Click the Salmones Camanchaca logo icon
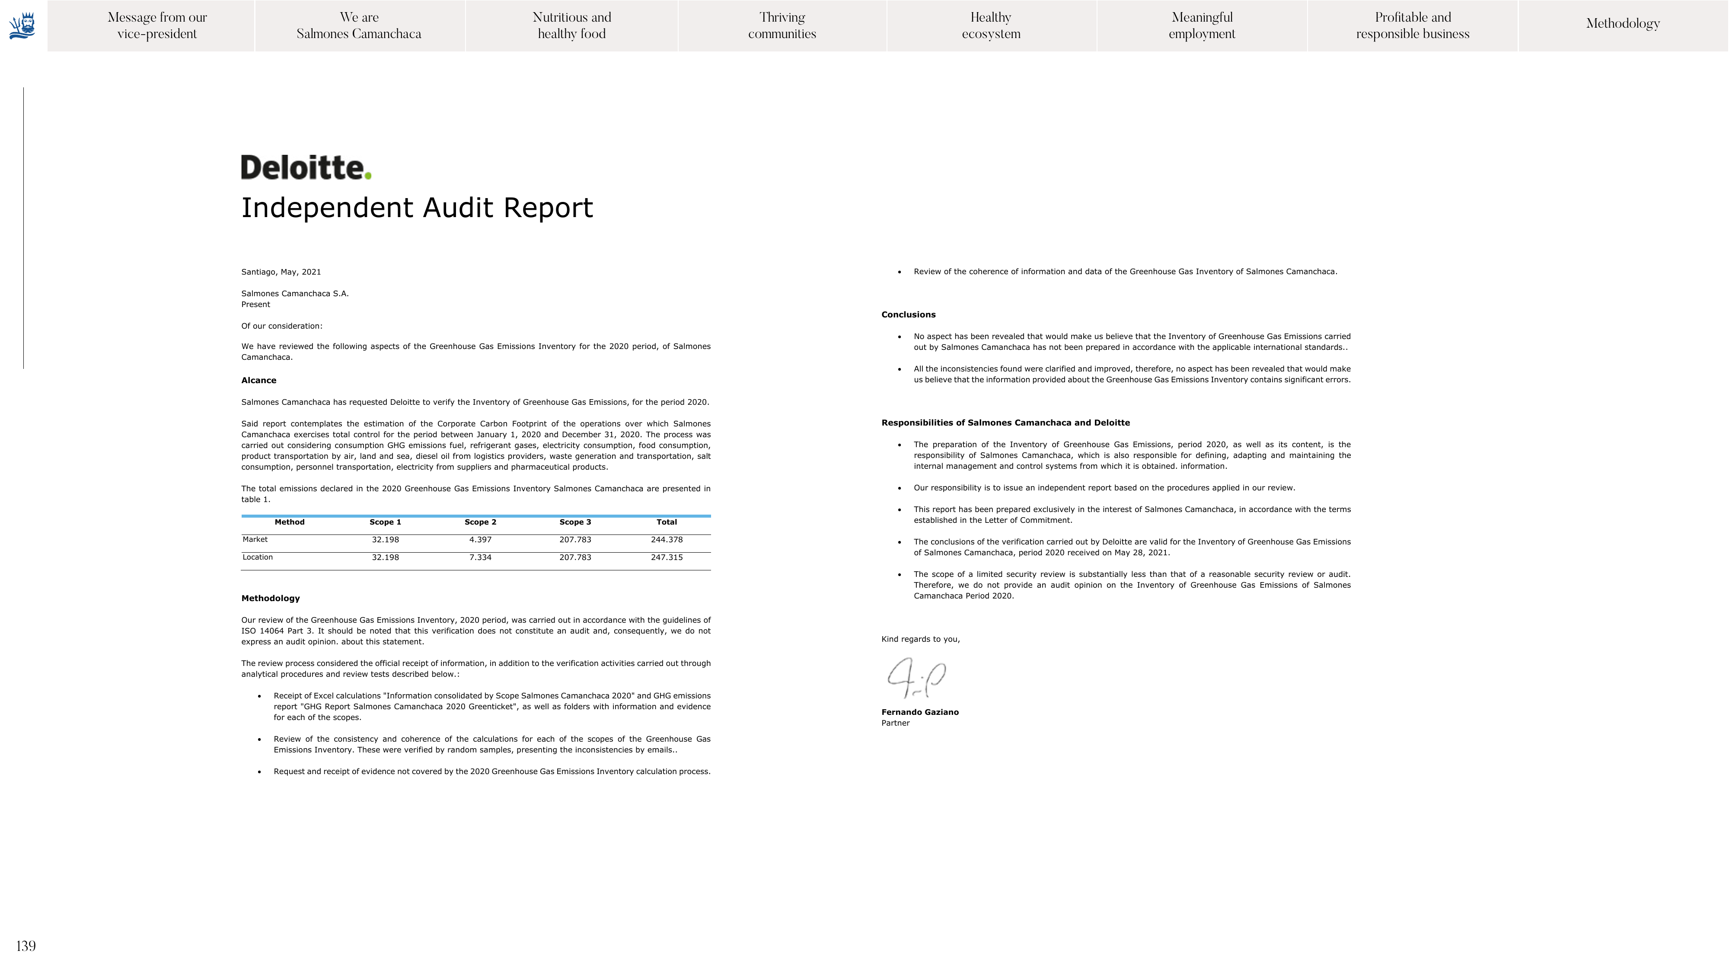Viewport: 1729px width, 973px height. (x=22, y=26)
